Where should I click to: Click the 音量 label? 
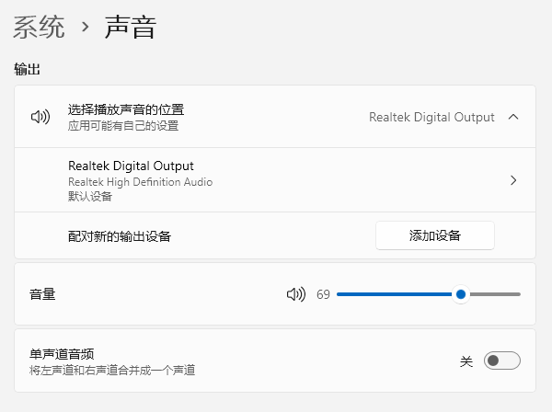[x=42, y=294]
